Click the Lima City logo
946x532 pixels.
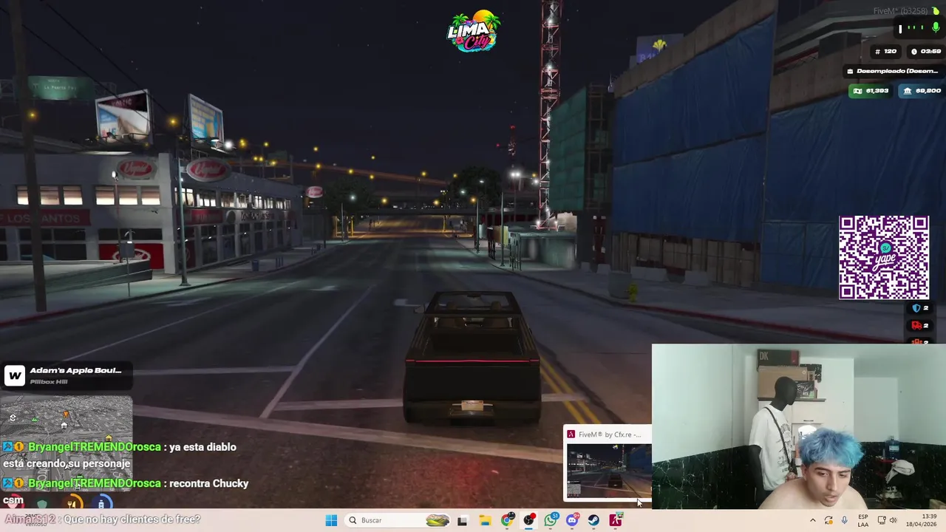473,31
